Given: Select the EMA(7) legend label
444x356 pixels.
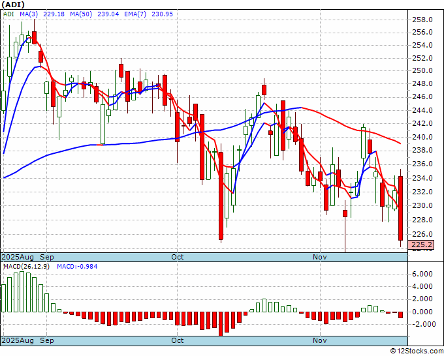Looking at the screenshot, I should pyautogui.click(x=135, y=14).
